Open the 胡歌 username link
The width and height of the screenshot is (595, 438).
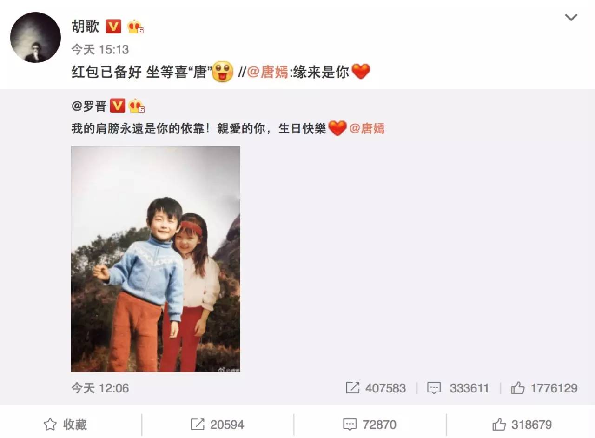(85, 27)
